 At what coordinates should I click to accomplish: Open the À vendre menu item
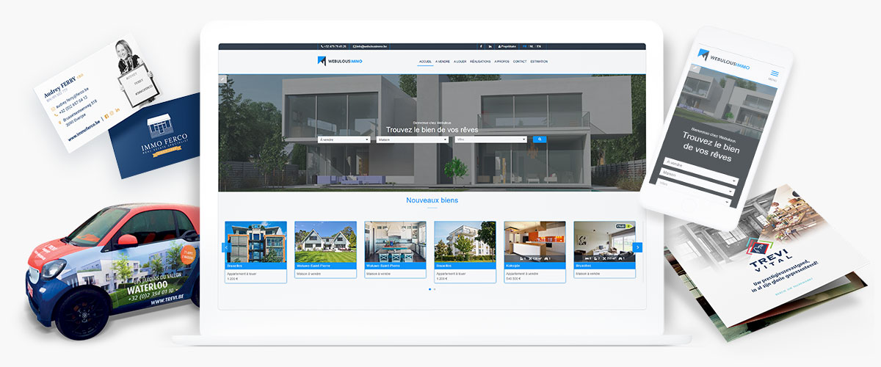click(x=443, y=62)
